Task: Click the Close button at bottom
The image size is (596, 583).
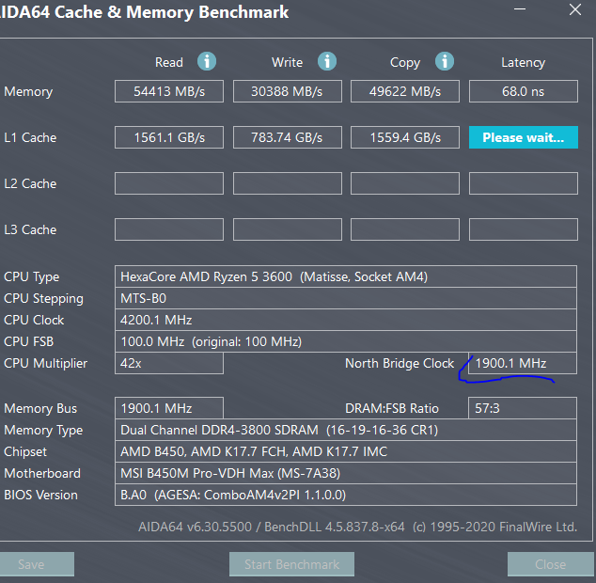Action: coord(552,564)
